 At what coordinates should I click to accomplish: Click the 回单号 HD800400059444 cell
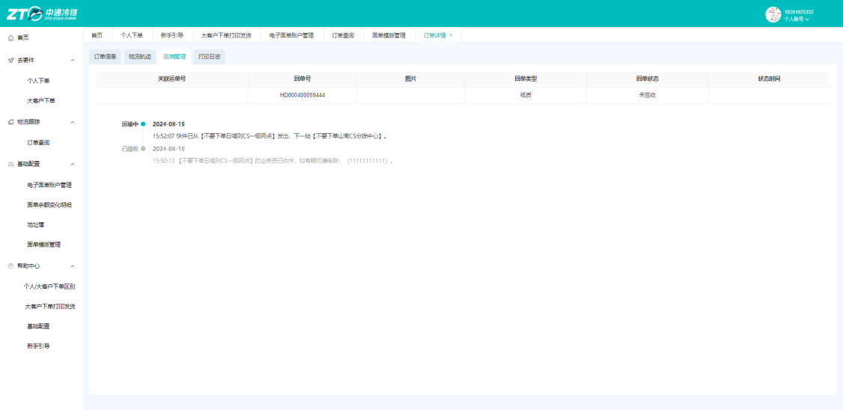click(302, 95)
